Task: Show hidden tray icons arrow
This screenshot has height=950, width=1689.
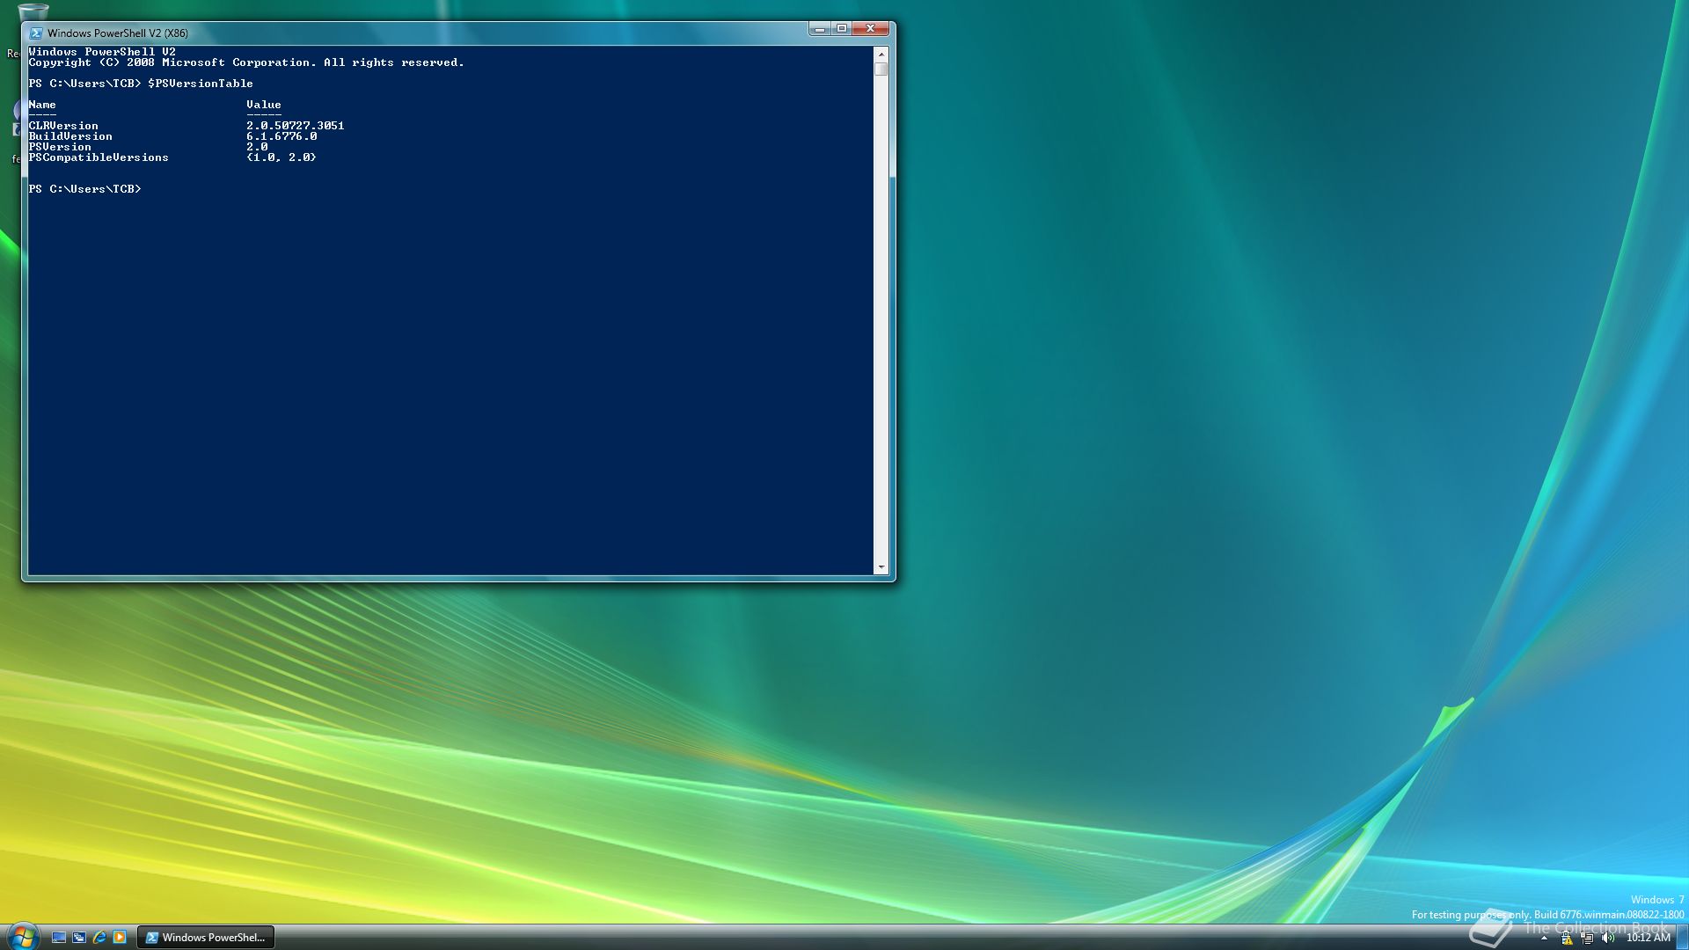Action: pos(1544,939)
